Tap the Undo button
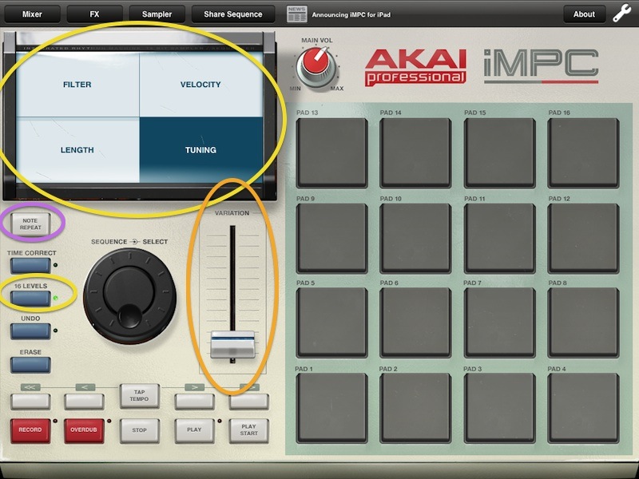639x479 pixels. (30, 331)
